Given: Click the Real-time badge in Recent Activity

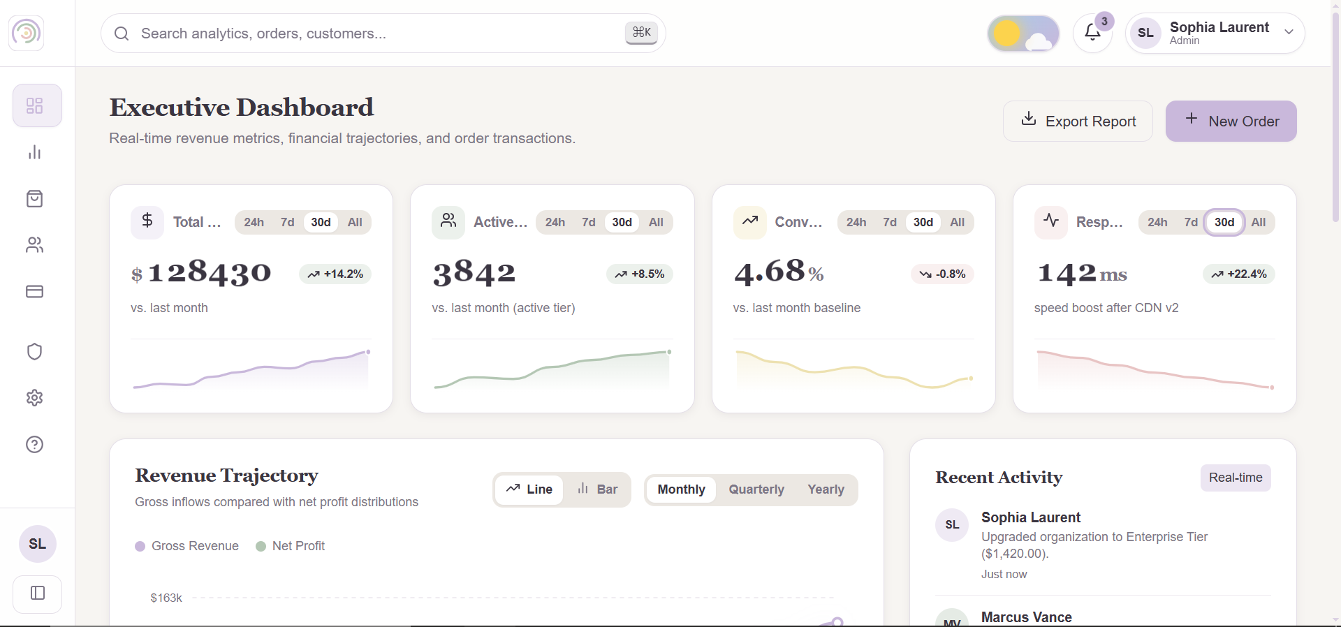Looking at the screenshot, I should click(1236, 478).
